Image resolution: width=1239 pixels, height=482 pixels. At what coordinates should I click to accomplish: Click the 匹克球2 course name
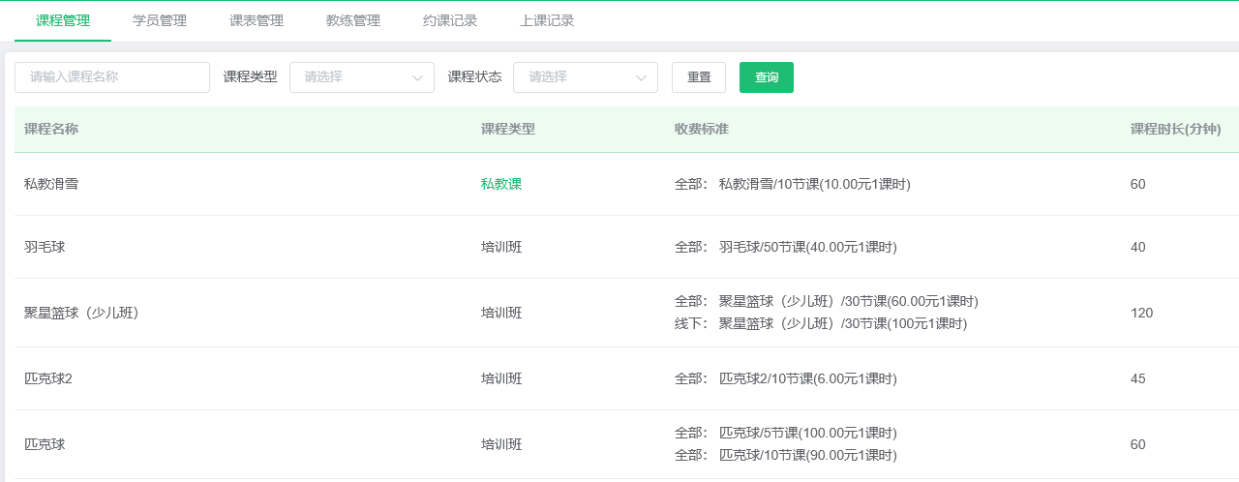[x=48, y=378]
